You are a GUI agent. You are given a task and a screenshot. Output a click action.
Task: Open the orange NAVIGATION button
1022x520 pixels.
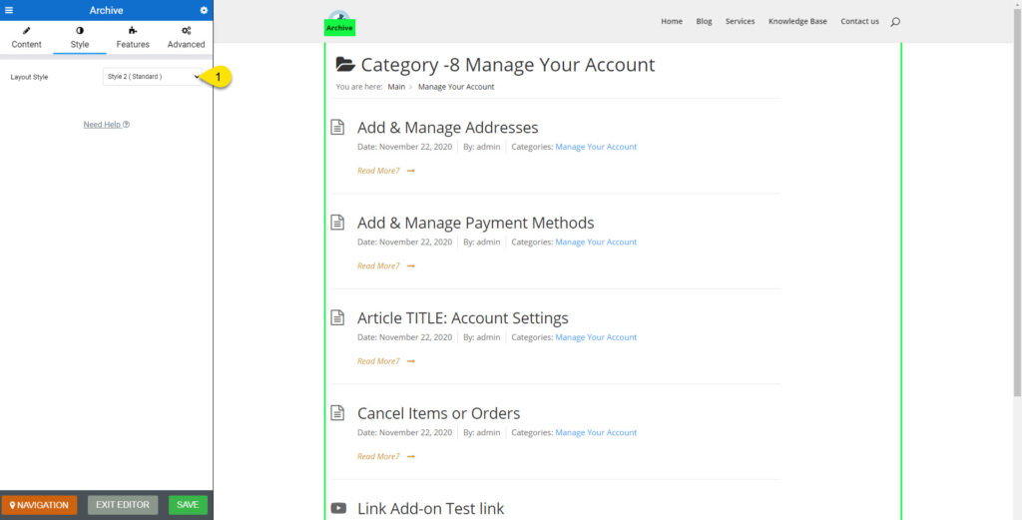[x=39, y=505]
